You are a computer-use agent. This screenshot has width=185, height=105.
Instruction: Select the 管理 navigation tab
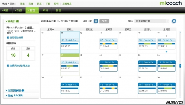click(32, 10)
